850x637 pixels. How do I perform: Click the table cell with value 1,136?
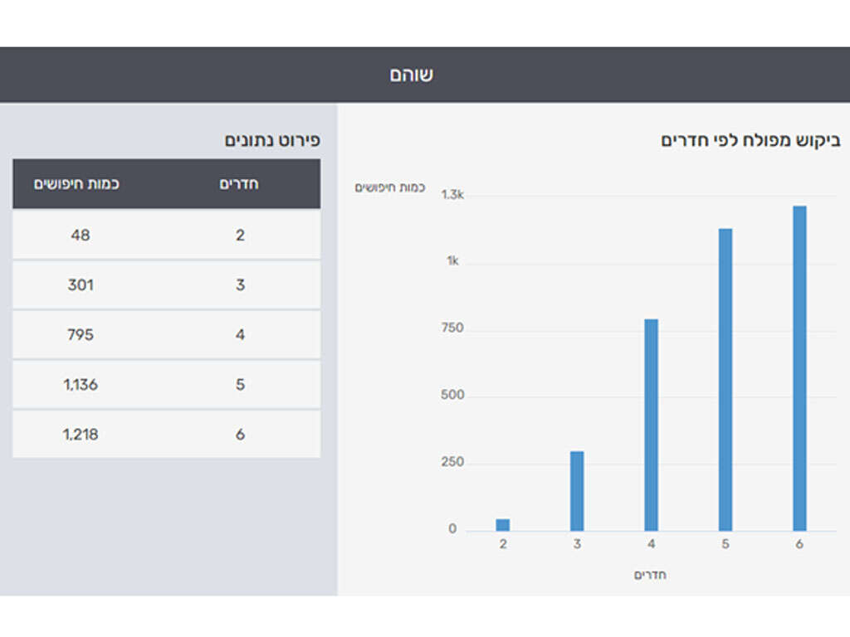pos(81,385)
